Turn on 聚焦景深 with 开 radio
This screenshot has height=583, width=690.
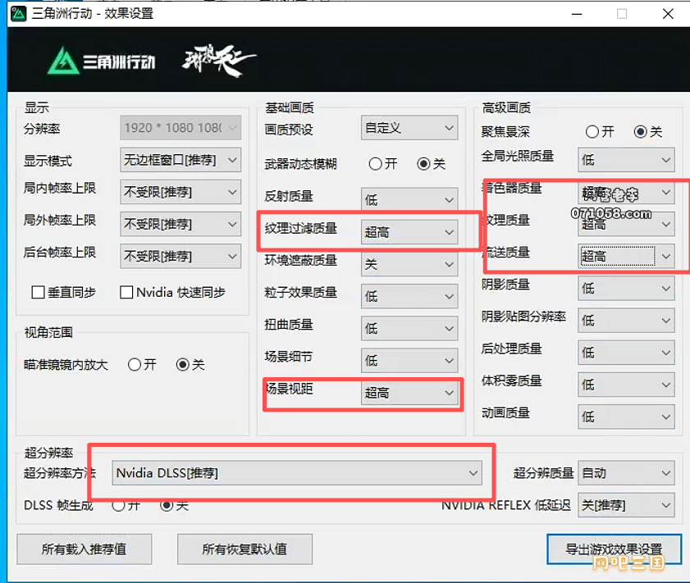pos(592,132)
